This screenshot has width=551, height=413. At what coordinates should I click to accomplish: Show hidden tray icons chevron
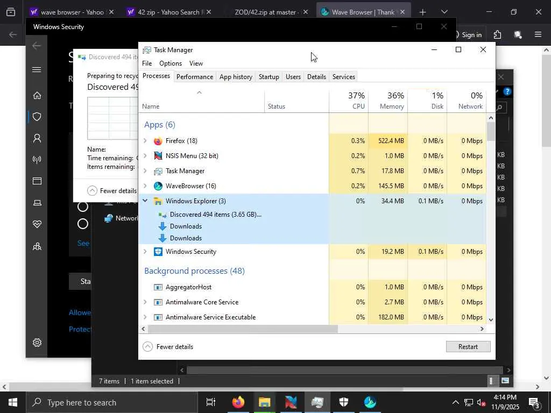point(455,402)
